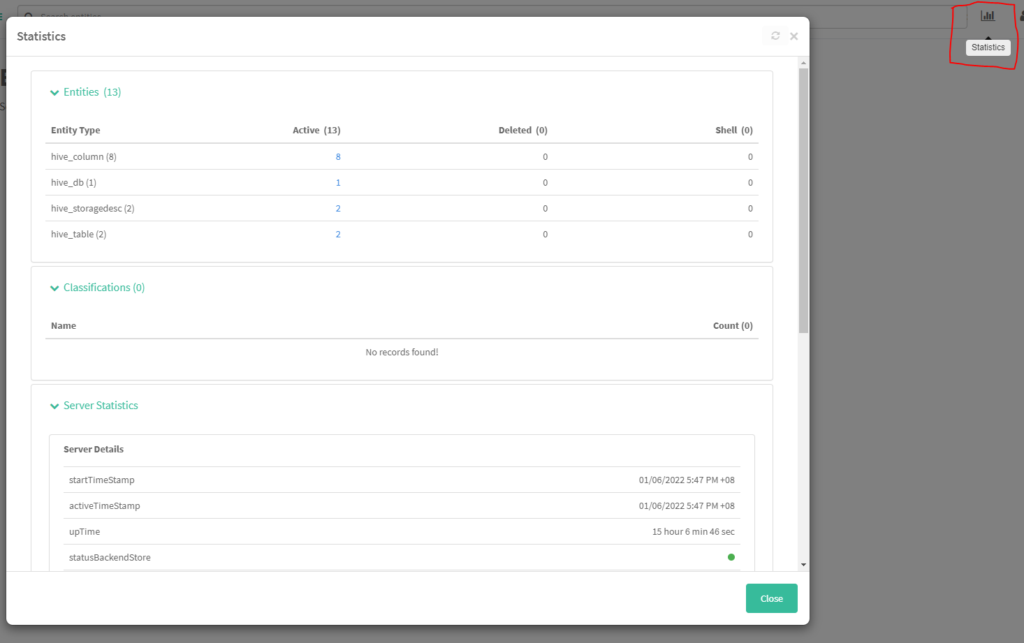This screenshot has height=643, width=1024.
Task: Click the upTime value 15 hour 6 min 46 sec
Action: tap(694, 531)
